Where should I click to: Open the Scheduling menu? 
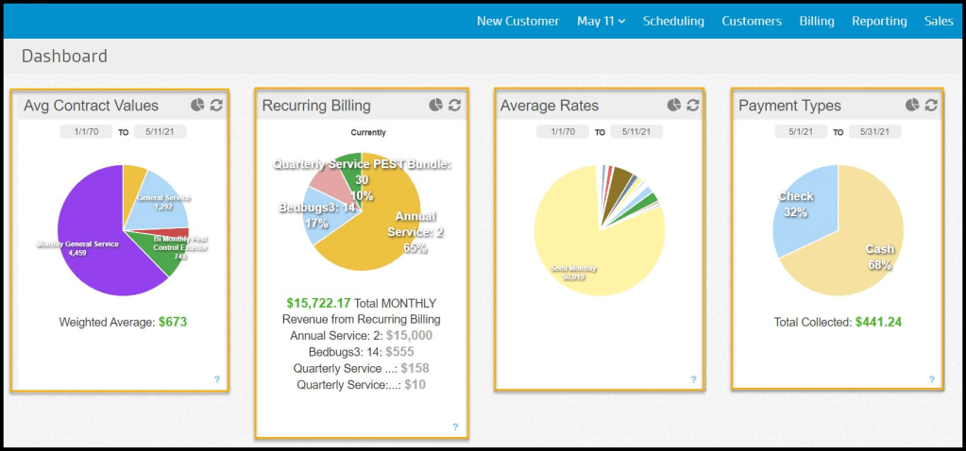pos(673,21)
